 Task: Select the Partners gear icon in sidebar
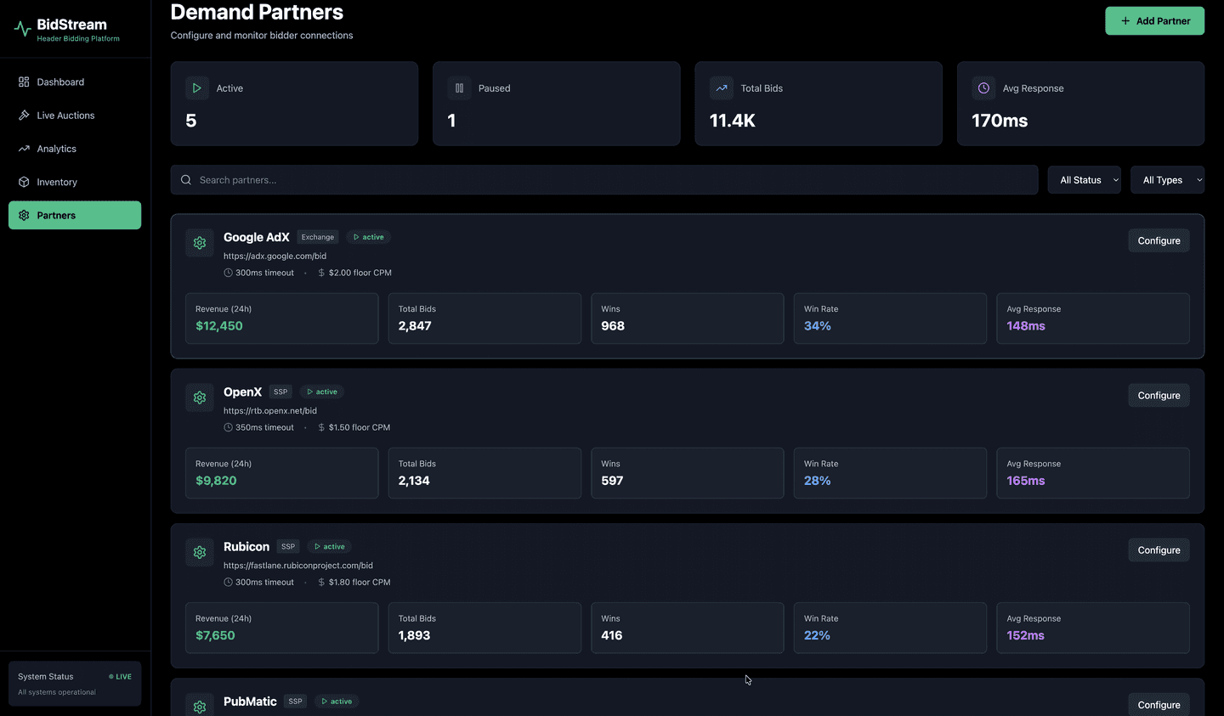24,215
